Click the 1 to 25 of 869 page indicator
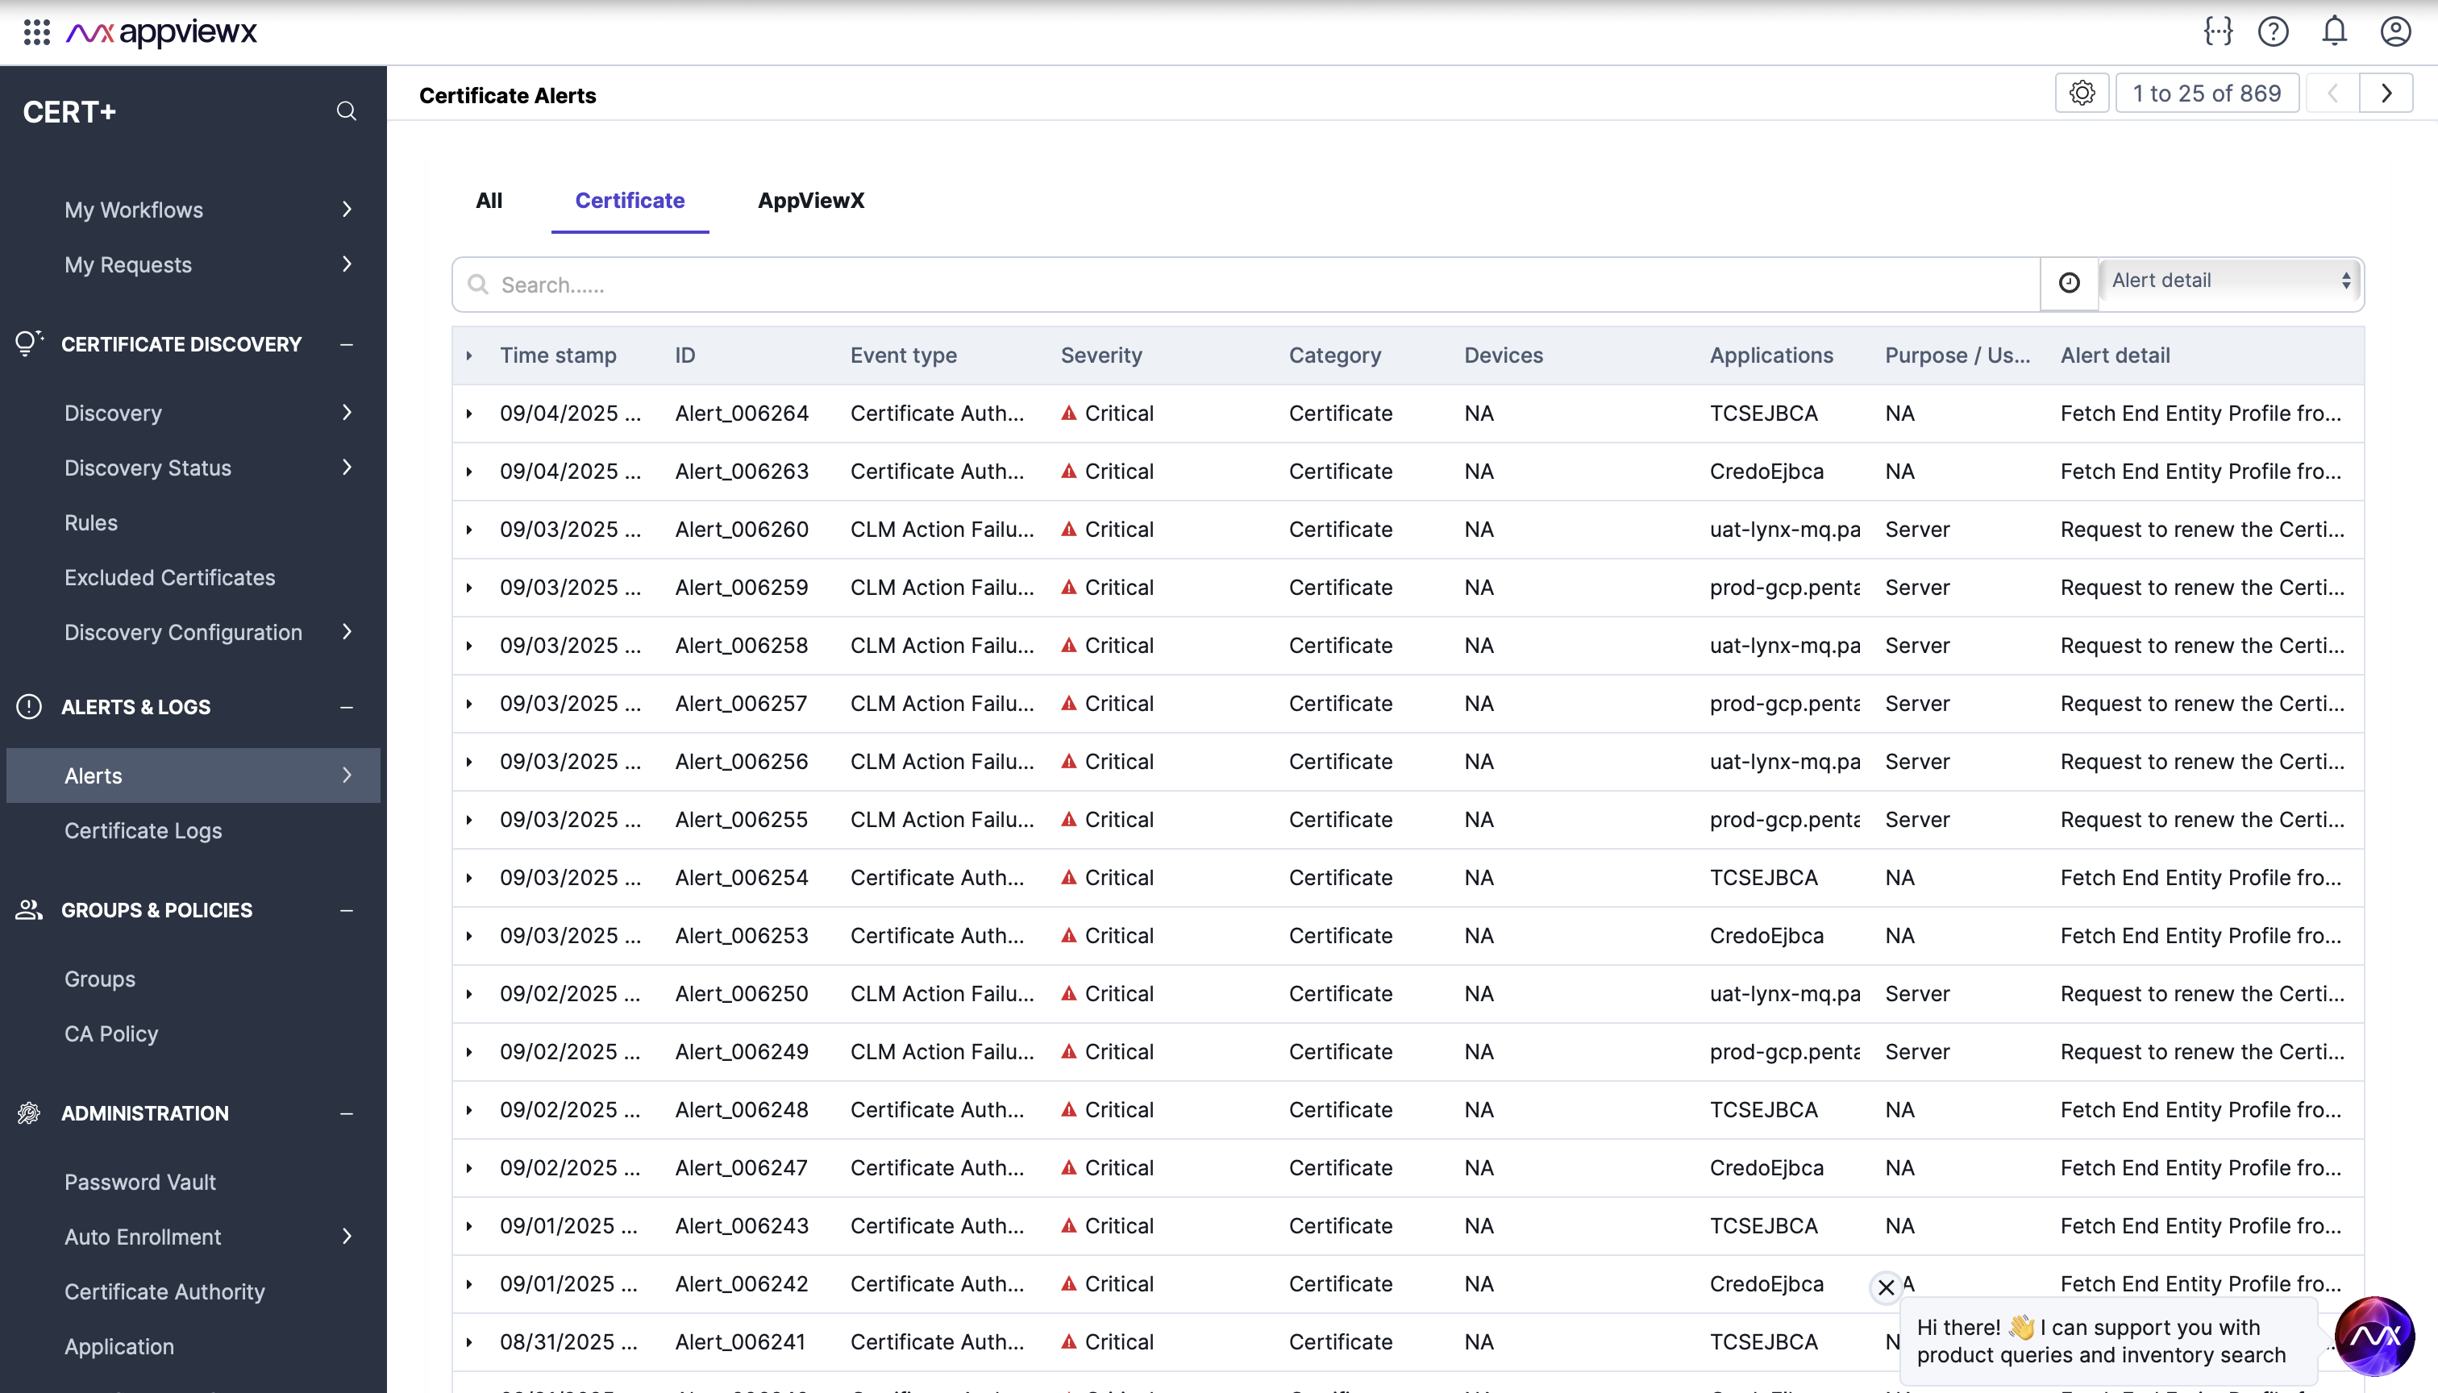The image size is (2438, 1393). [2207, 93]
